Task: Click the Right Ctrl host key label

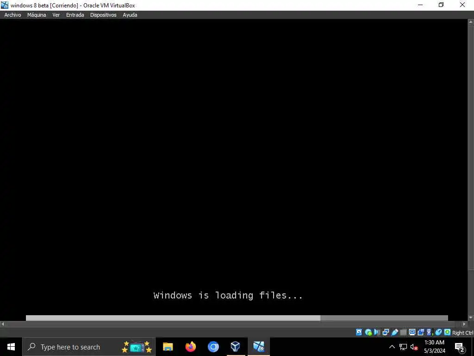Action: (x=462, y=333)
